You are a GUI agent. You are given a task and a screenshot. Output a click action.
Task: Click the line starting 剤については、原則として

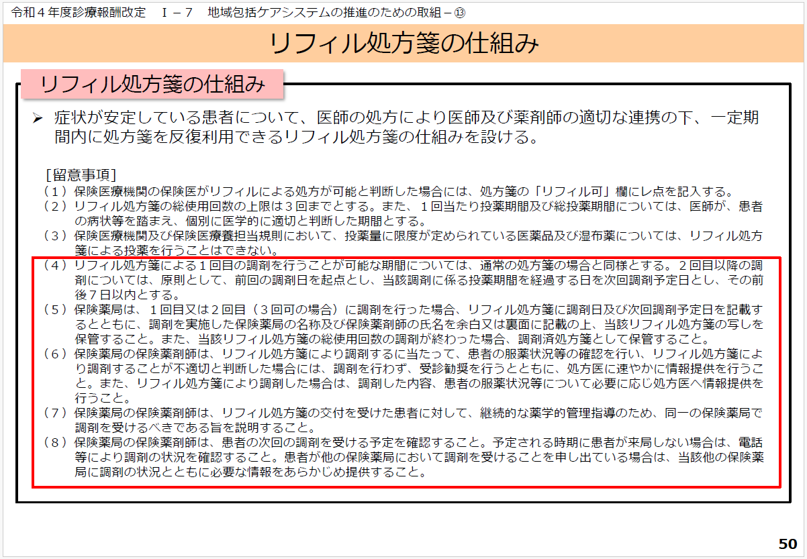point(418,280)
